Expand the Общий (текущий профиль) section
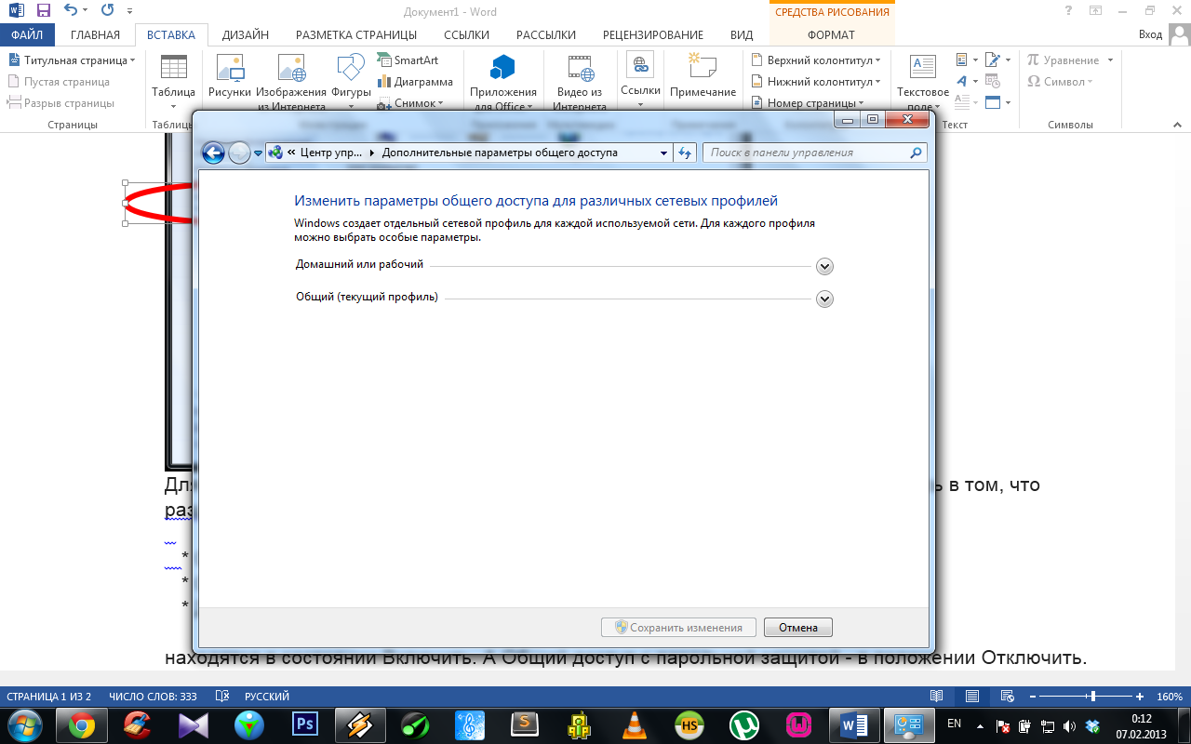Viewport: 1191px width, 744px height. click(823, 299)
